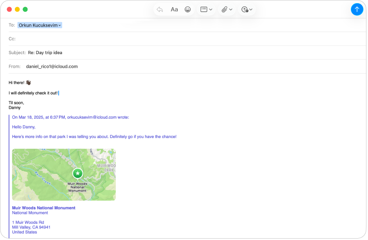Image resolution: width=368 pixels, height=240 pixels.
Task: Zoom window with the green button
Action: coord(25,9)
